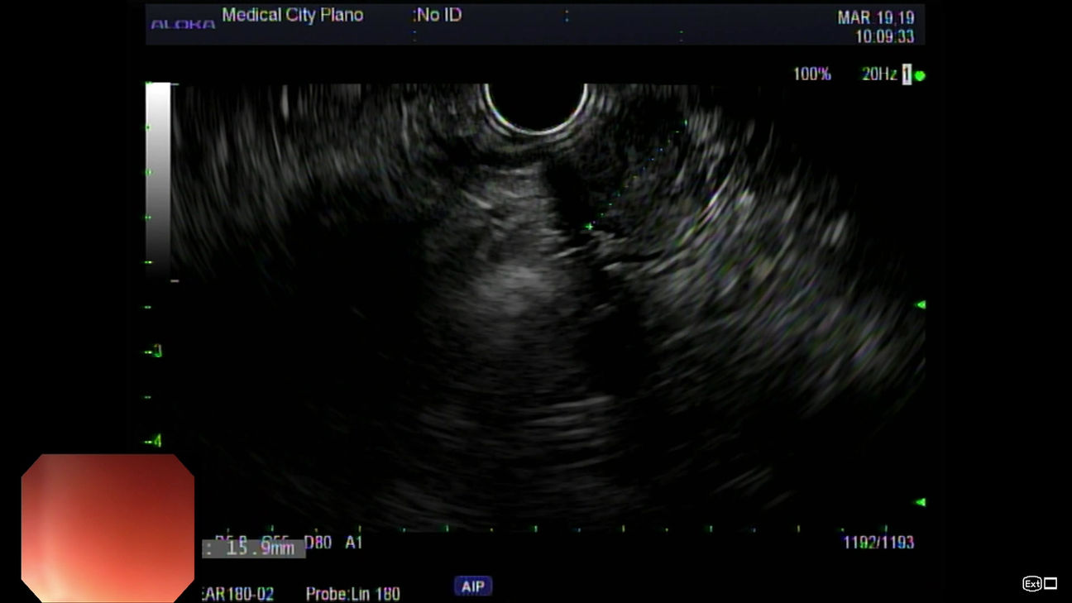This screenshot has width=1072, height=603.
Task: Click the grayscale calibration bar
Action: point(157,174)
